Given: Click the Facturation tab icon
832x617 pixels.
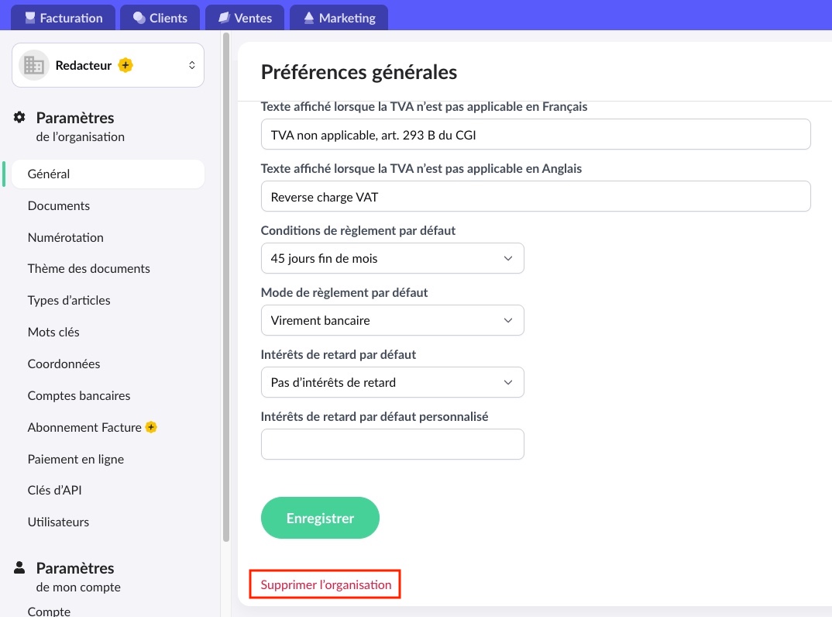Looking at the screenshot, I should pos(30,18).
